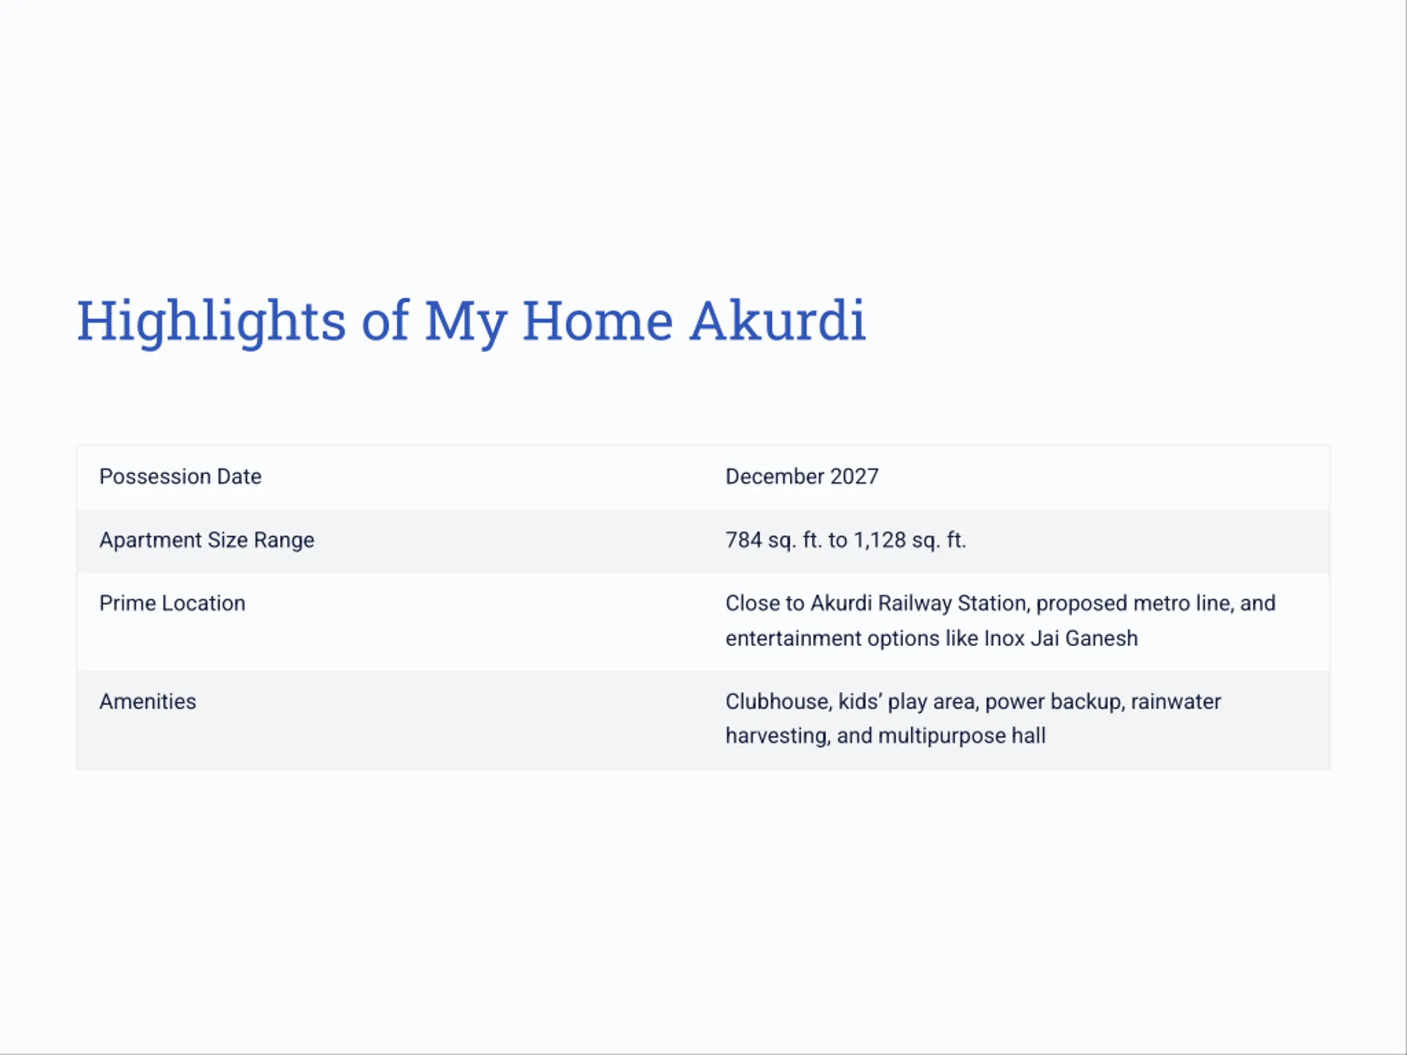Click the 'harvesting, and multipurpose hall' line

[x=885, y=736]
